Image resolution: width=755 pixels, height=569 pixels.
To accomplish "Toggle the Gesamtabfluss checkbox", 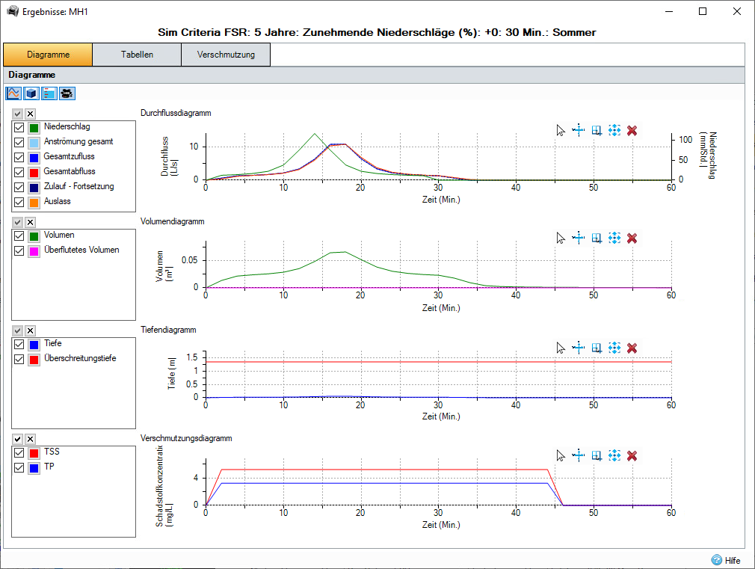I will (x=19, y=173).
